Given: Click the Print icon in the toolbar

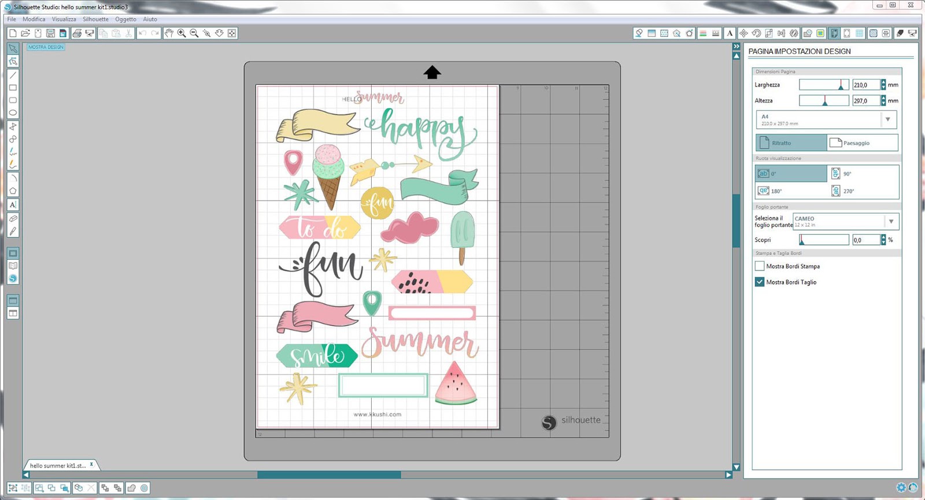Looking at the screenshot, I should pyautogui.click(x=77, y=34).
